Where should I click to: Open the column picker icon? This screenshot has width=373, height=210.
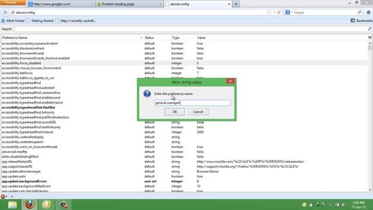point(370,37)
